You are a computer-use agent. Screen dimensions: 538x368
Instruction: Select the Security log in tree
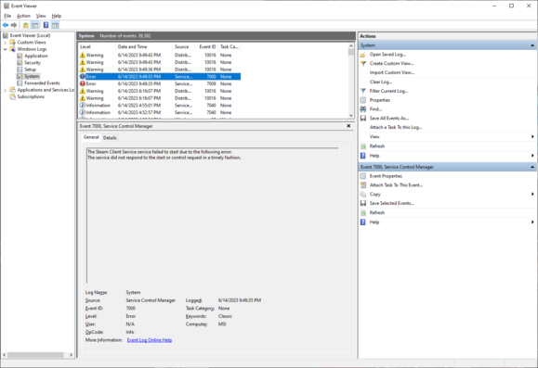point(33,63)
